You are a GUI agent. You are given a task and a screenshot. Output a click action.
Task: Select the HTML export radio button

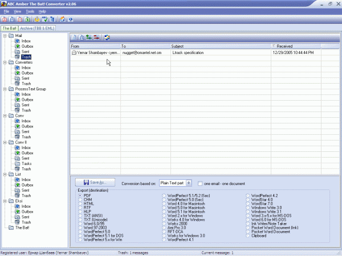[80, 204]
